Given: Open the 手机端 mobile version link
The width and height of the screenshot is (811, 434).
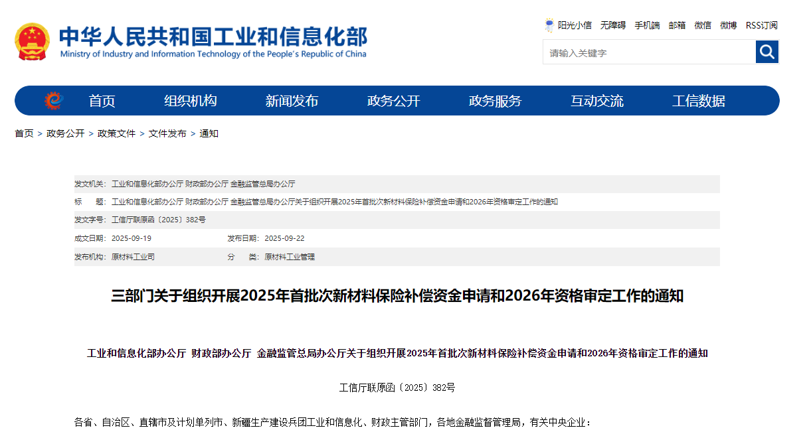Looking at the screenshot, I should click(646, 25).
